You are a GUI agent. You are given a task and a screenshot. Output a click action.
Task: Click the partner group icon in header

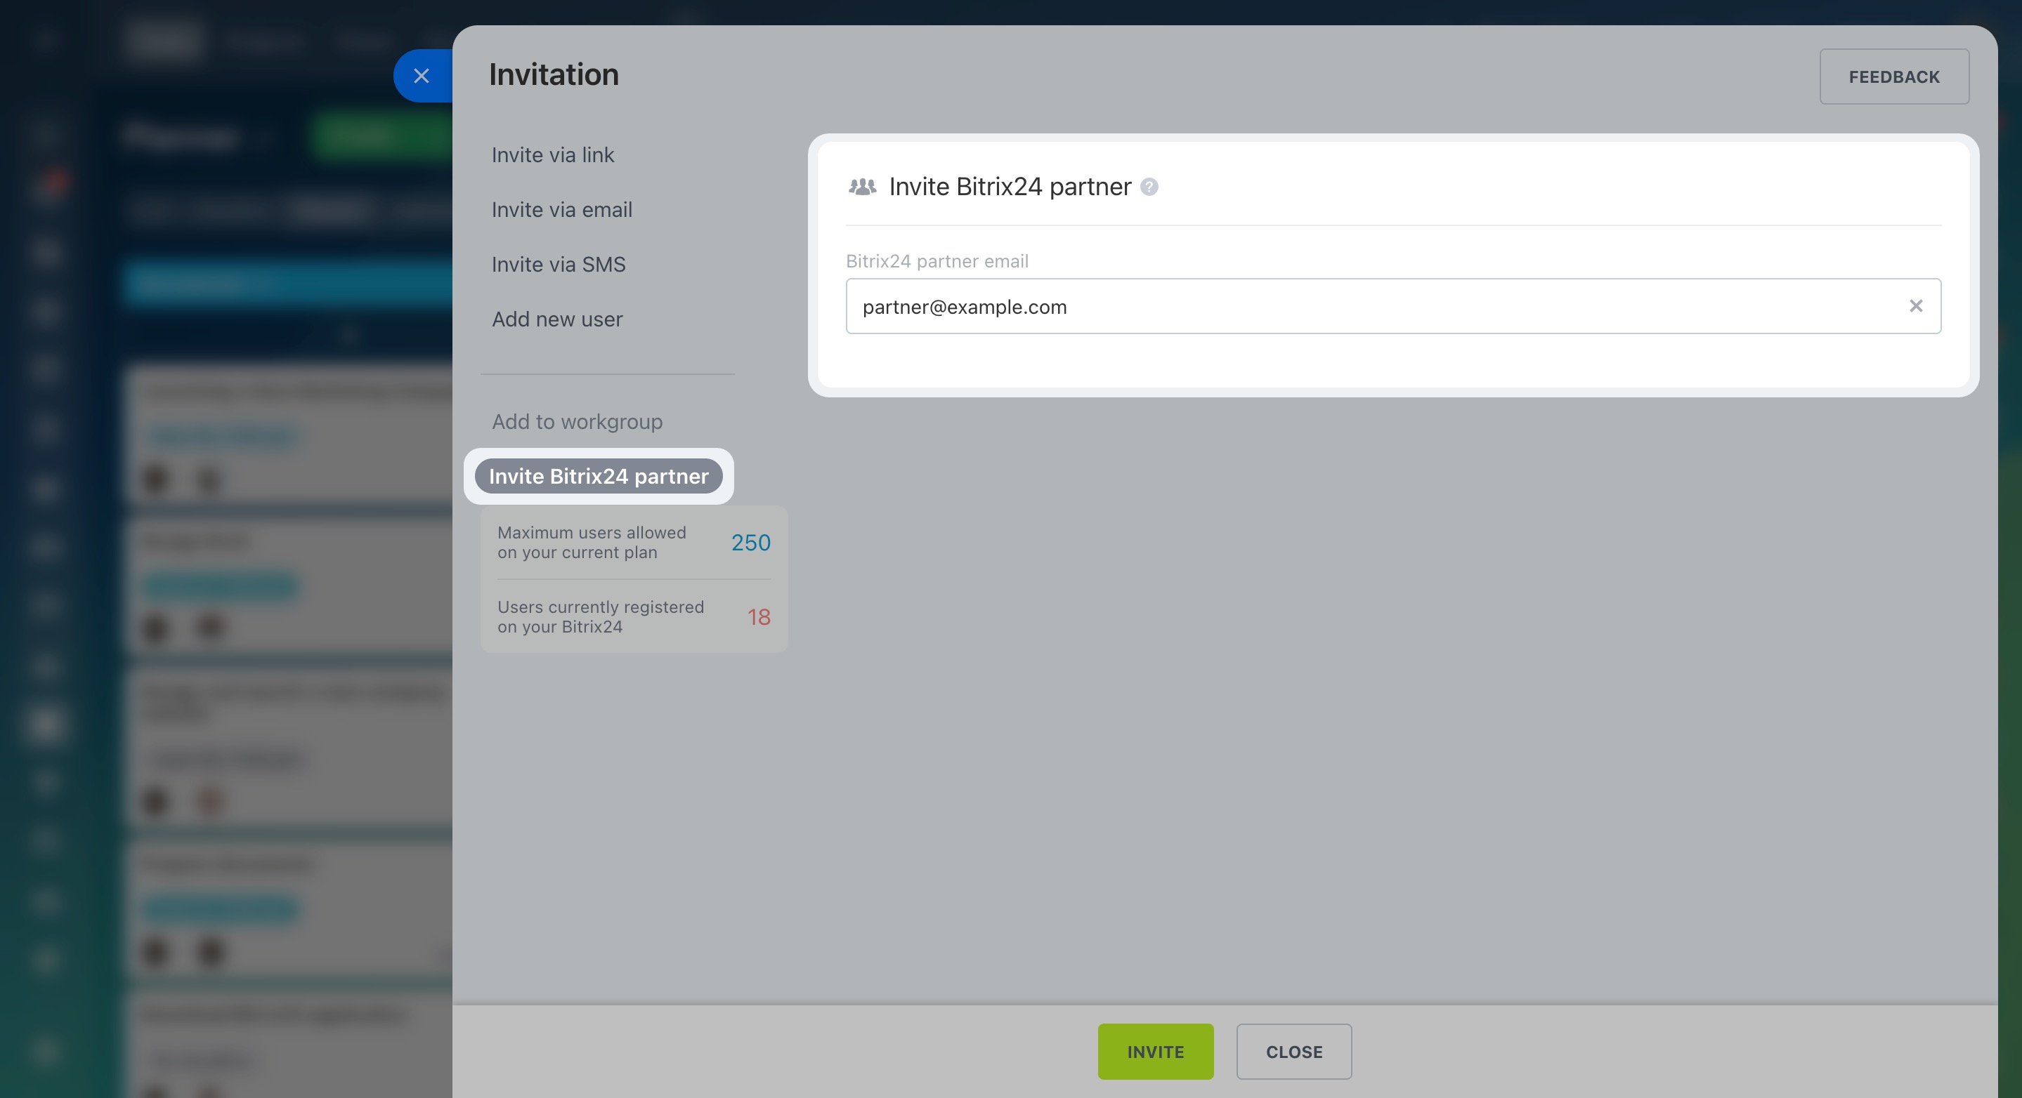862,187
